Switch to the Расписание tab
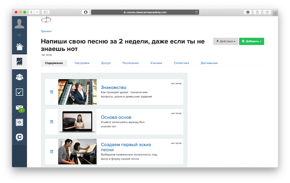The width and height of the screenshot is (290, 183). [130, 63]
